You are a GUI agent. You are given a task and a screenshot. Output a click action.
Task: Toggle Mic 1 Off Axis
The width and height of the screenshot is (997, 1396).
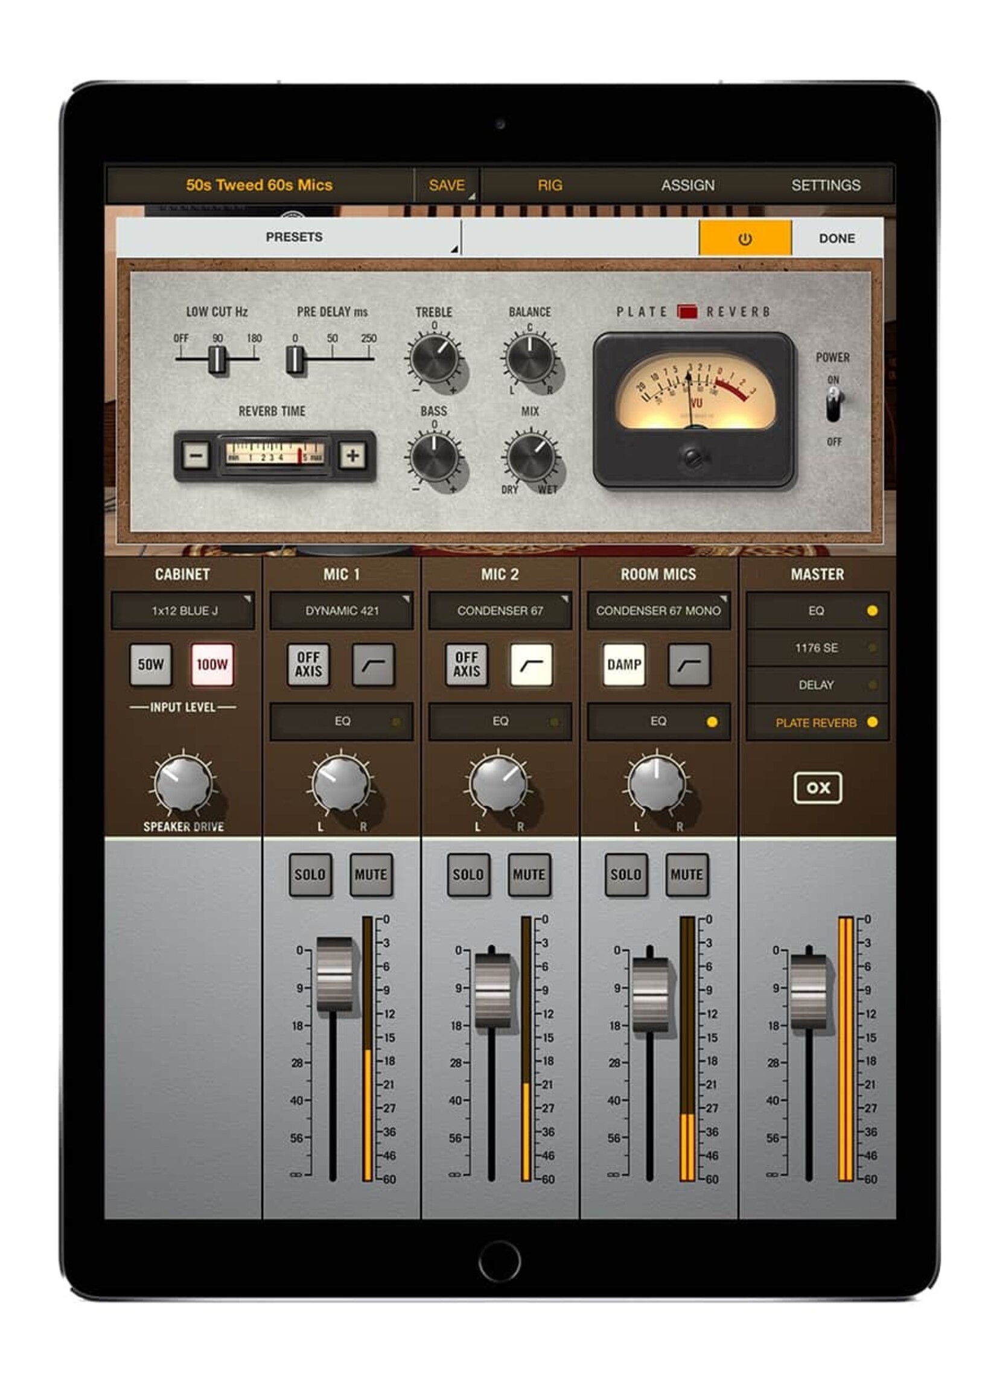point(308,665)
